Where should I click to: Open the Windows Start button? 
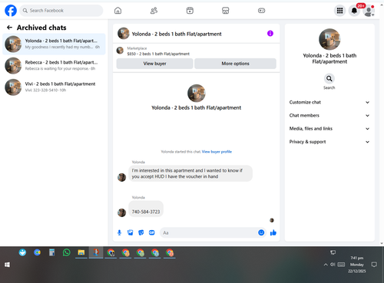[x=7, y=265]
